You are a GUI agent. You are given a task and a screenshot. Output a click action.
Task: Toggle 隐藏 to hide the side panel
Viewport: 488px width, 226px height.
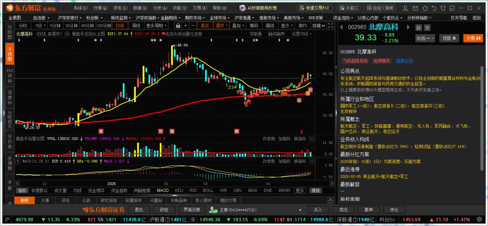click(319, 25)
